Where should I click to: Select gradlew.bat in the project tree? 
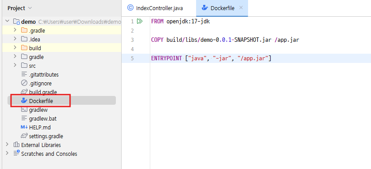(43, 118)
